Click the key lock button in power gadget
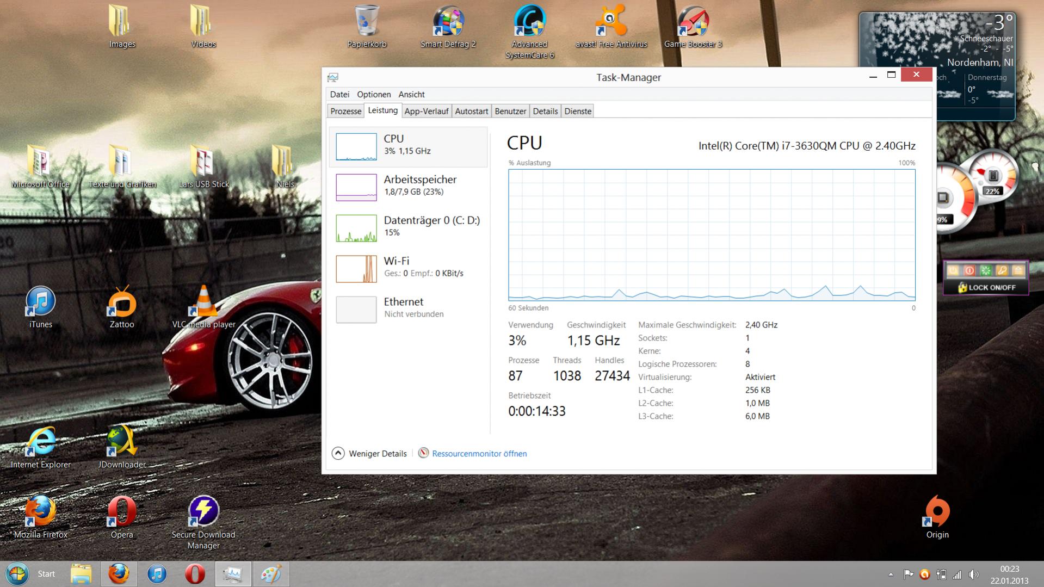The image size is (1044, 587). [x=1002, y=270]
